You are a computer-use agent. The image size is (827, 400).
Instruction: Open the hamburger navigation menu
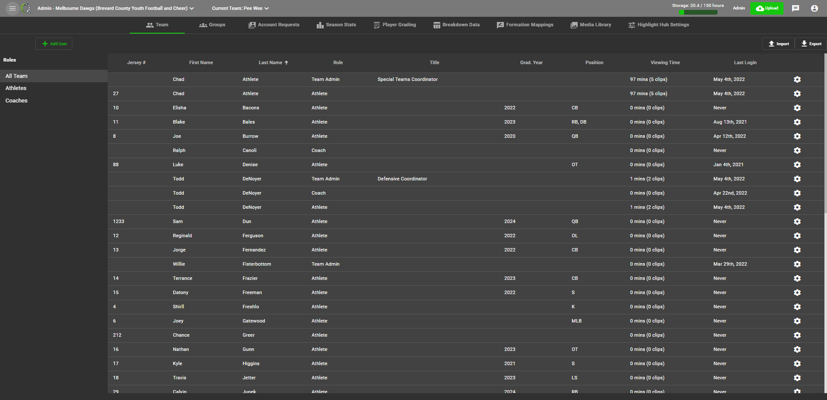pyautogui.click(x=12, y=8)
